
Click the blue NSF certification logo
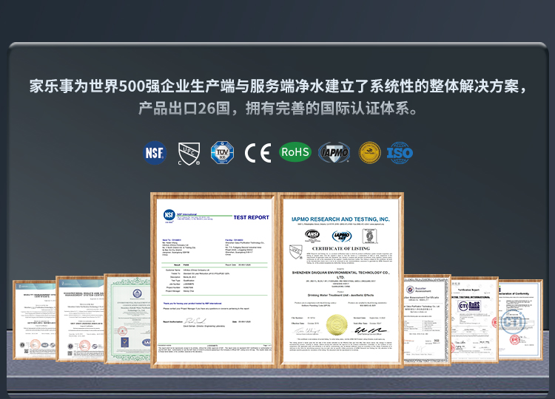point(155,153)
